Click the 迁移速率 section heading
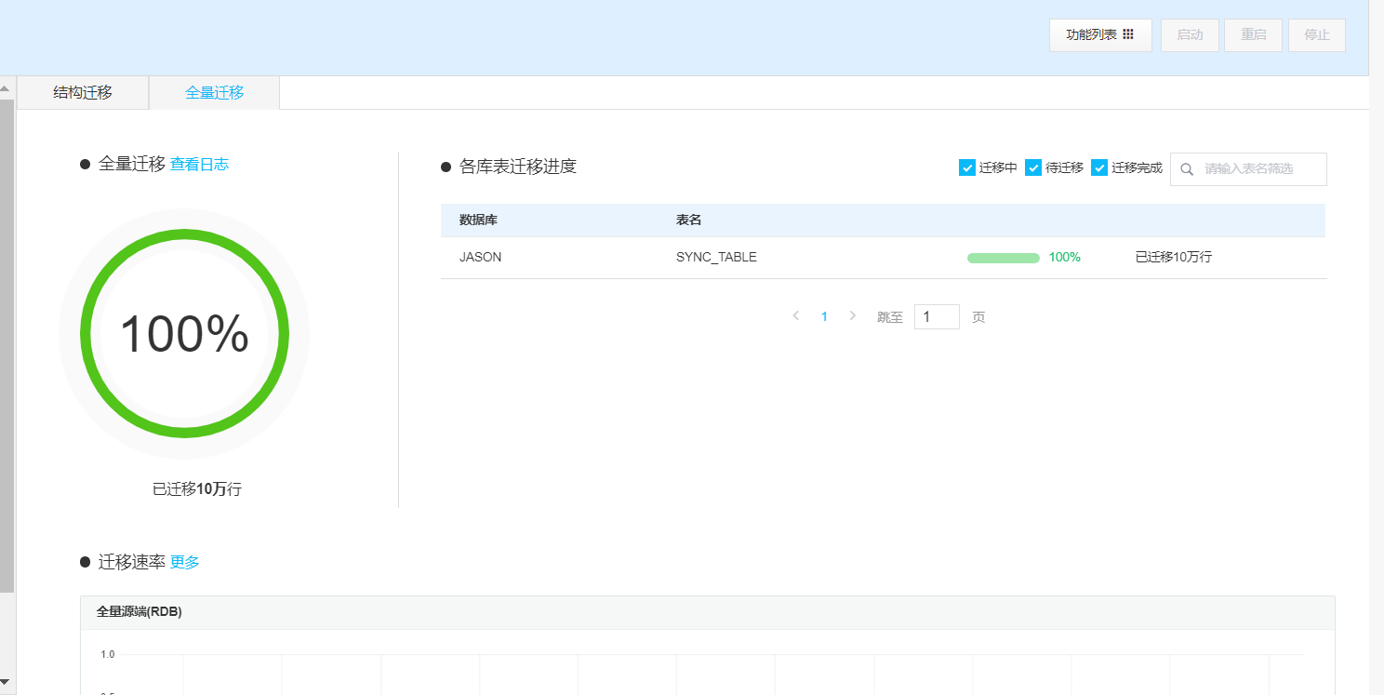Viewport: 1384px width, 695px height. tap(132, 562)
